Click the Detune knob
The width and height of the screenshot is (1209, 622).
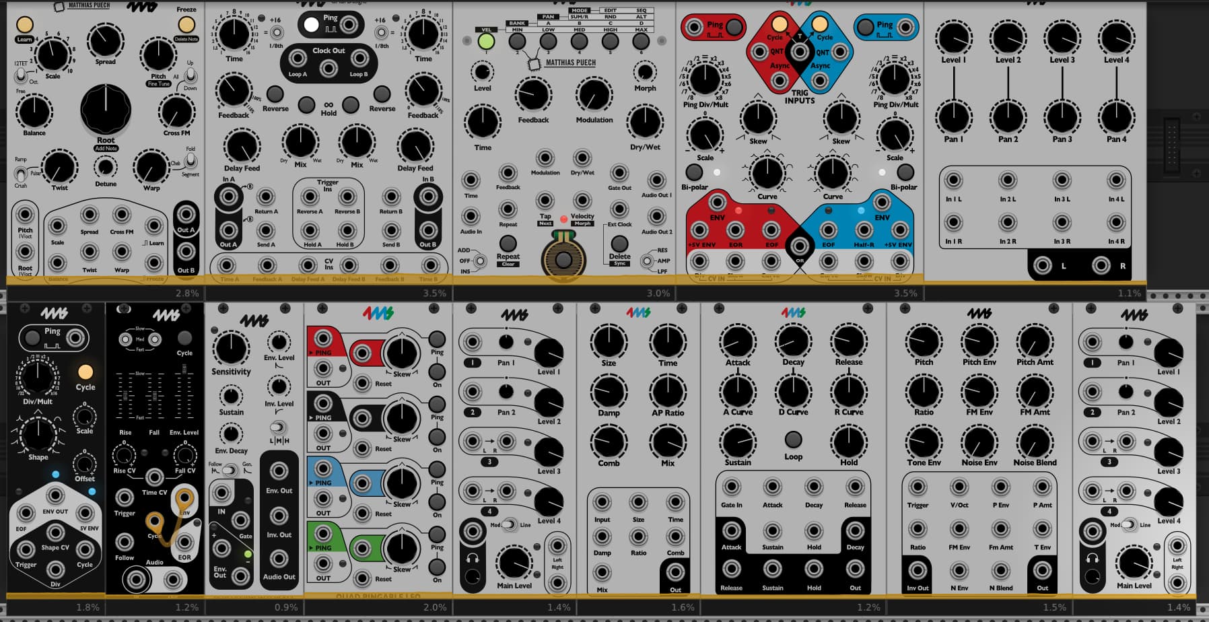[x=105, y=167]
